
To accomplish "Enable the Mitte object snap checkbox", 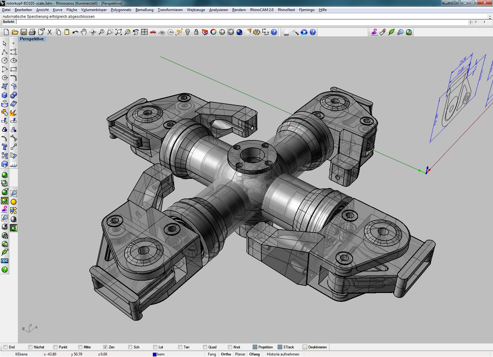I will coord(80,347).
